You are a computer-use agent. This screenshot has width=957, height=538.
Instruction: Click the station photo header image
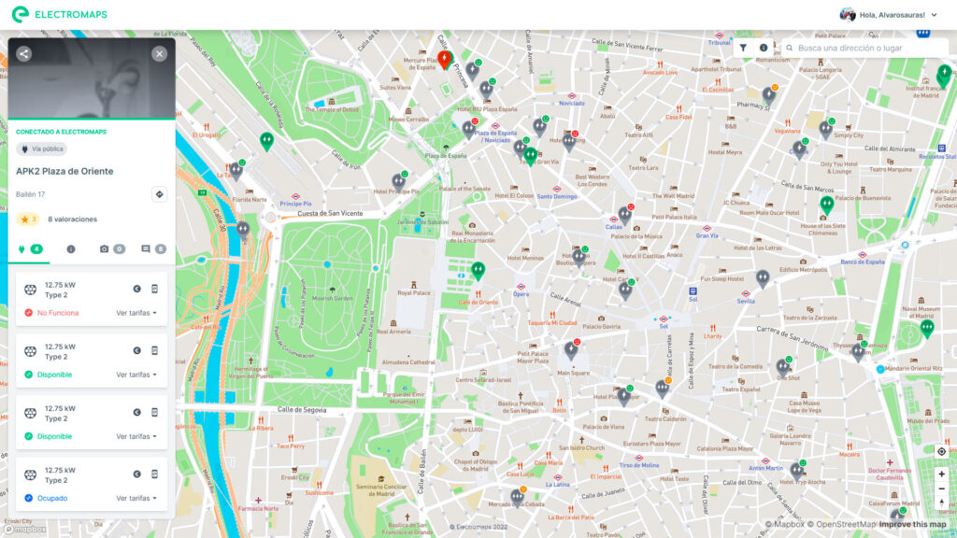(x=92, y=78)
